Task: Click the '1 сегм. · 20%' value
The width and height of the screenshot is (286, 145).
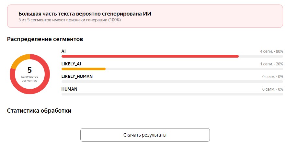Action: click(x=272, y=64)
